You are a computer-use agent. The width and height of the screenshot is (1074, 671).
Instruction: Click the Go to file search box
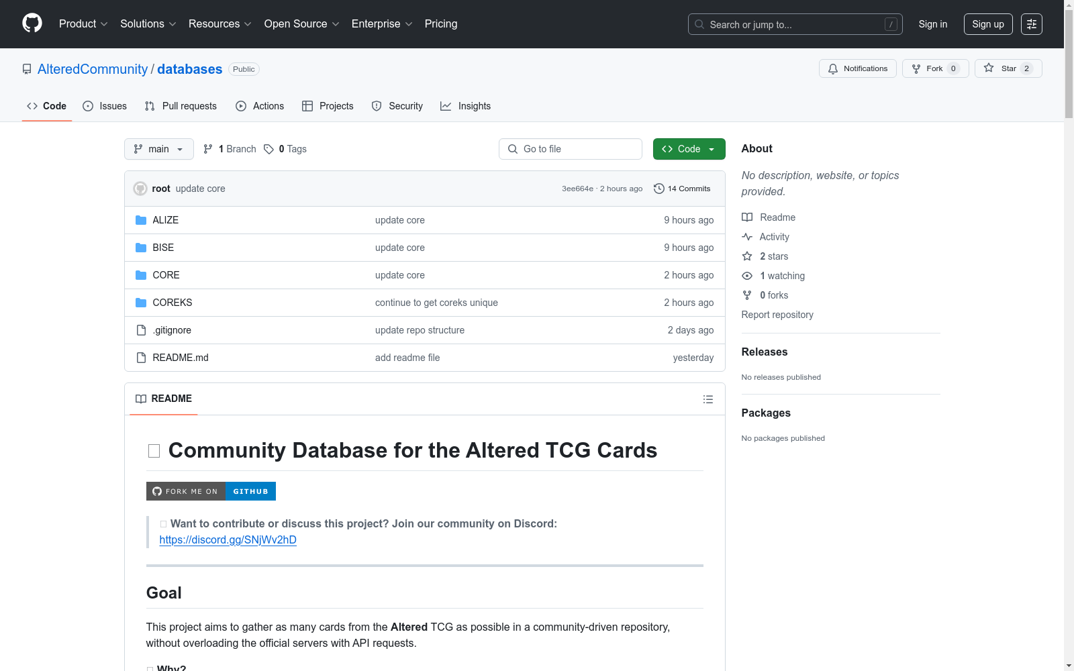coord(571,149)
